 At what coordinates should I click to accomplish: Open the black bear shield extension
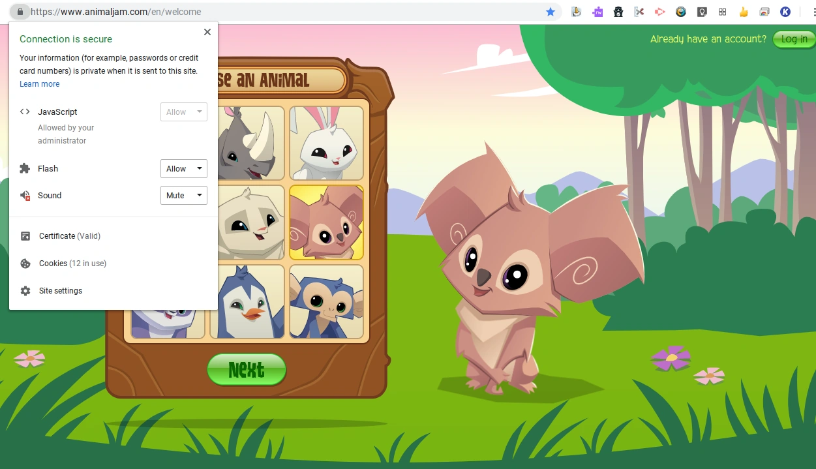[x=618, y=12]
